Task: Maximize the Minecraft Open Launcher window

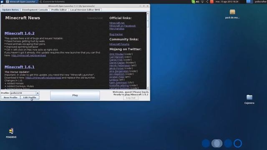Action: 144,6
